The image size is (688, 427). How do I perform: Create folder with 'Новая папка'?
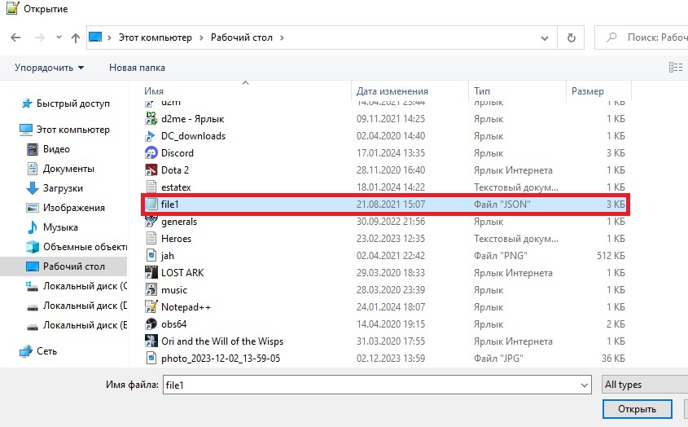[x=137, y=68]
